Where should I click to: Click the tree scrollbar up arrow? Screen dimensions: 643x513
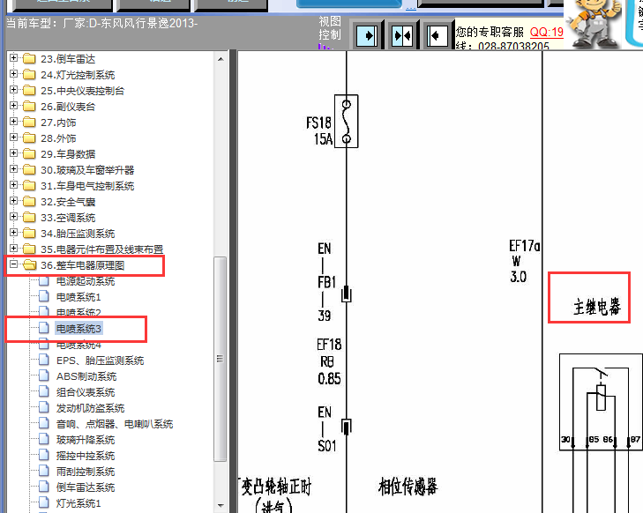pos(221,59)
